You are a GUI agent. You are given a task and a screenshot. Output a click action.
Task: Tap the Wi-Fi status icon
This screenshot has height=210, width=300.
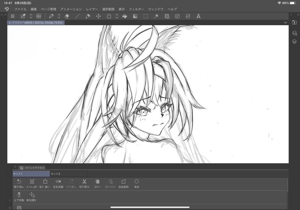279,3
